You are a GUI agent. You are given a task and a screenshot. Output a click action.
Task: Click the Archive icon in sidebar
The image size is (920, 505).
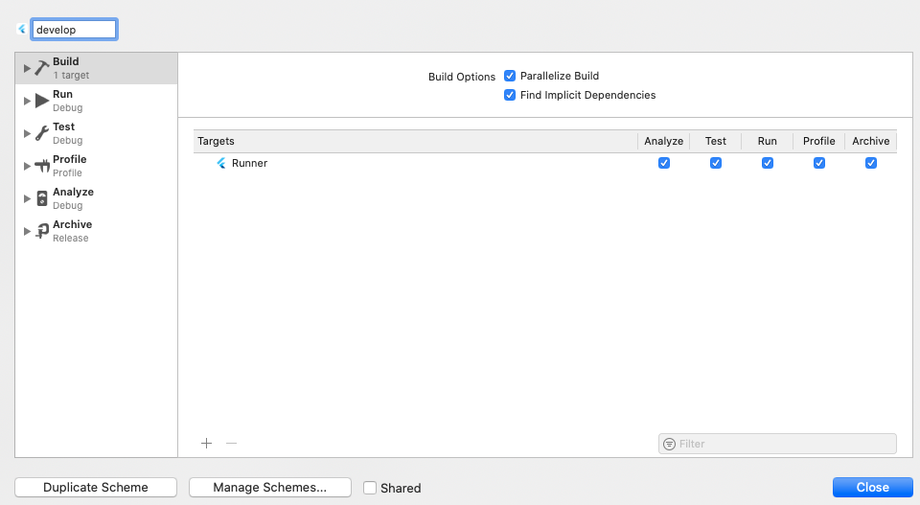click(x=42, y=231)
